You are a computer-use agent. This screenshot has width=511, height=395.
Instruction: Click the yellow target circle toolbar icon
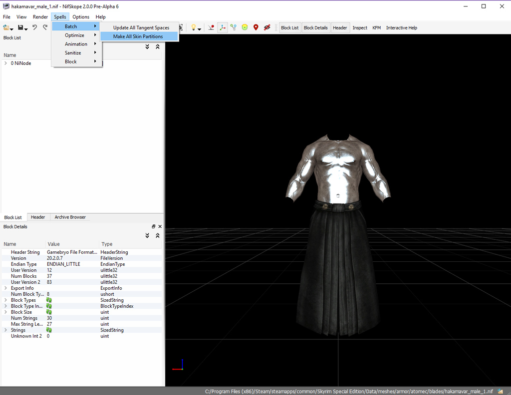click(x=244, y=27)
